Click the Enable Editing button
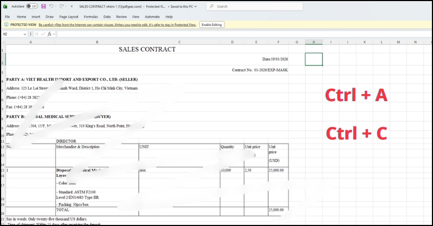 coord(212,25)
